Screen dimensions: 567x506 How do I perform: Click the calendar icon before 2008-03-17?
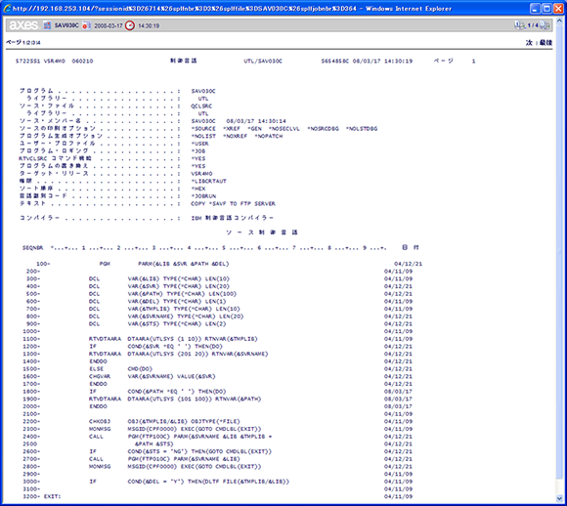(x=86, y=25)
